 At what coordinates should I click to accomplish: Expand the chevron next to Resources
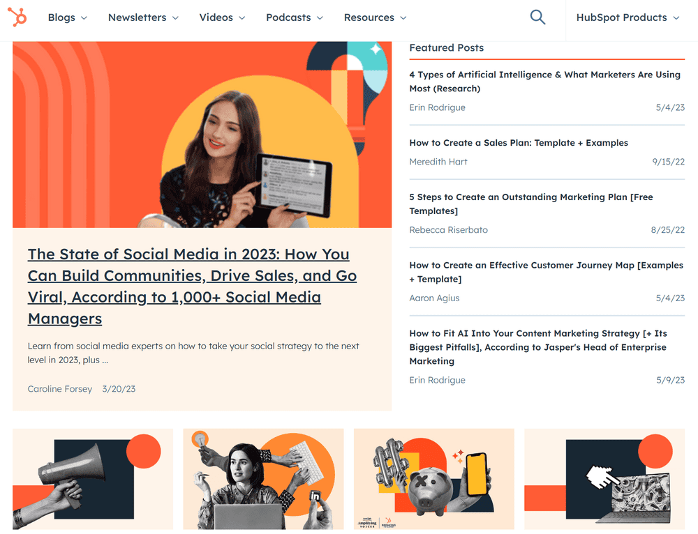click(x=403, y=18)
